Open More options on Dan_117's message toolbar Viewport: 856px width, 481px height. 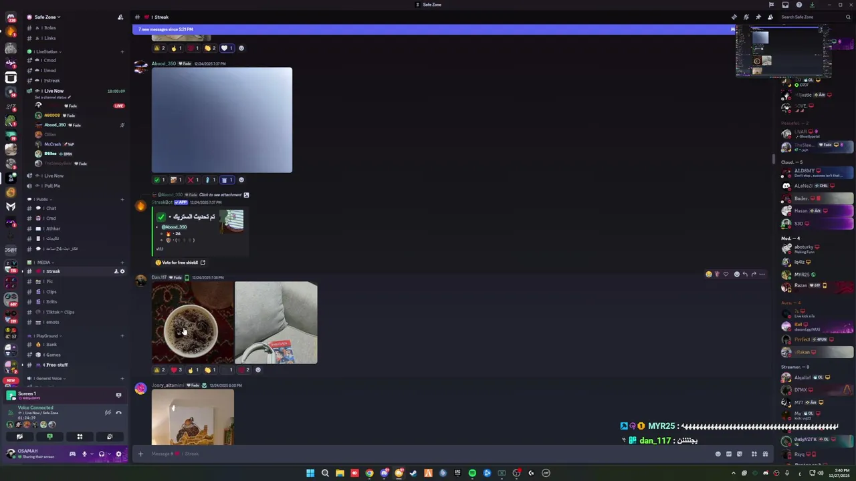click(762, 274)
